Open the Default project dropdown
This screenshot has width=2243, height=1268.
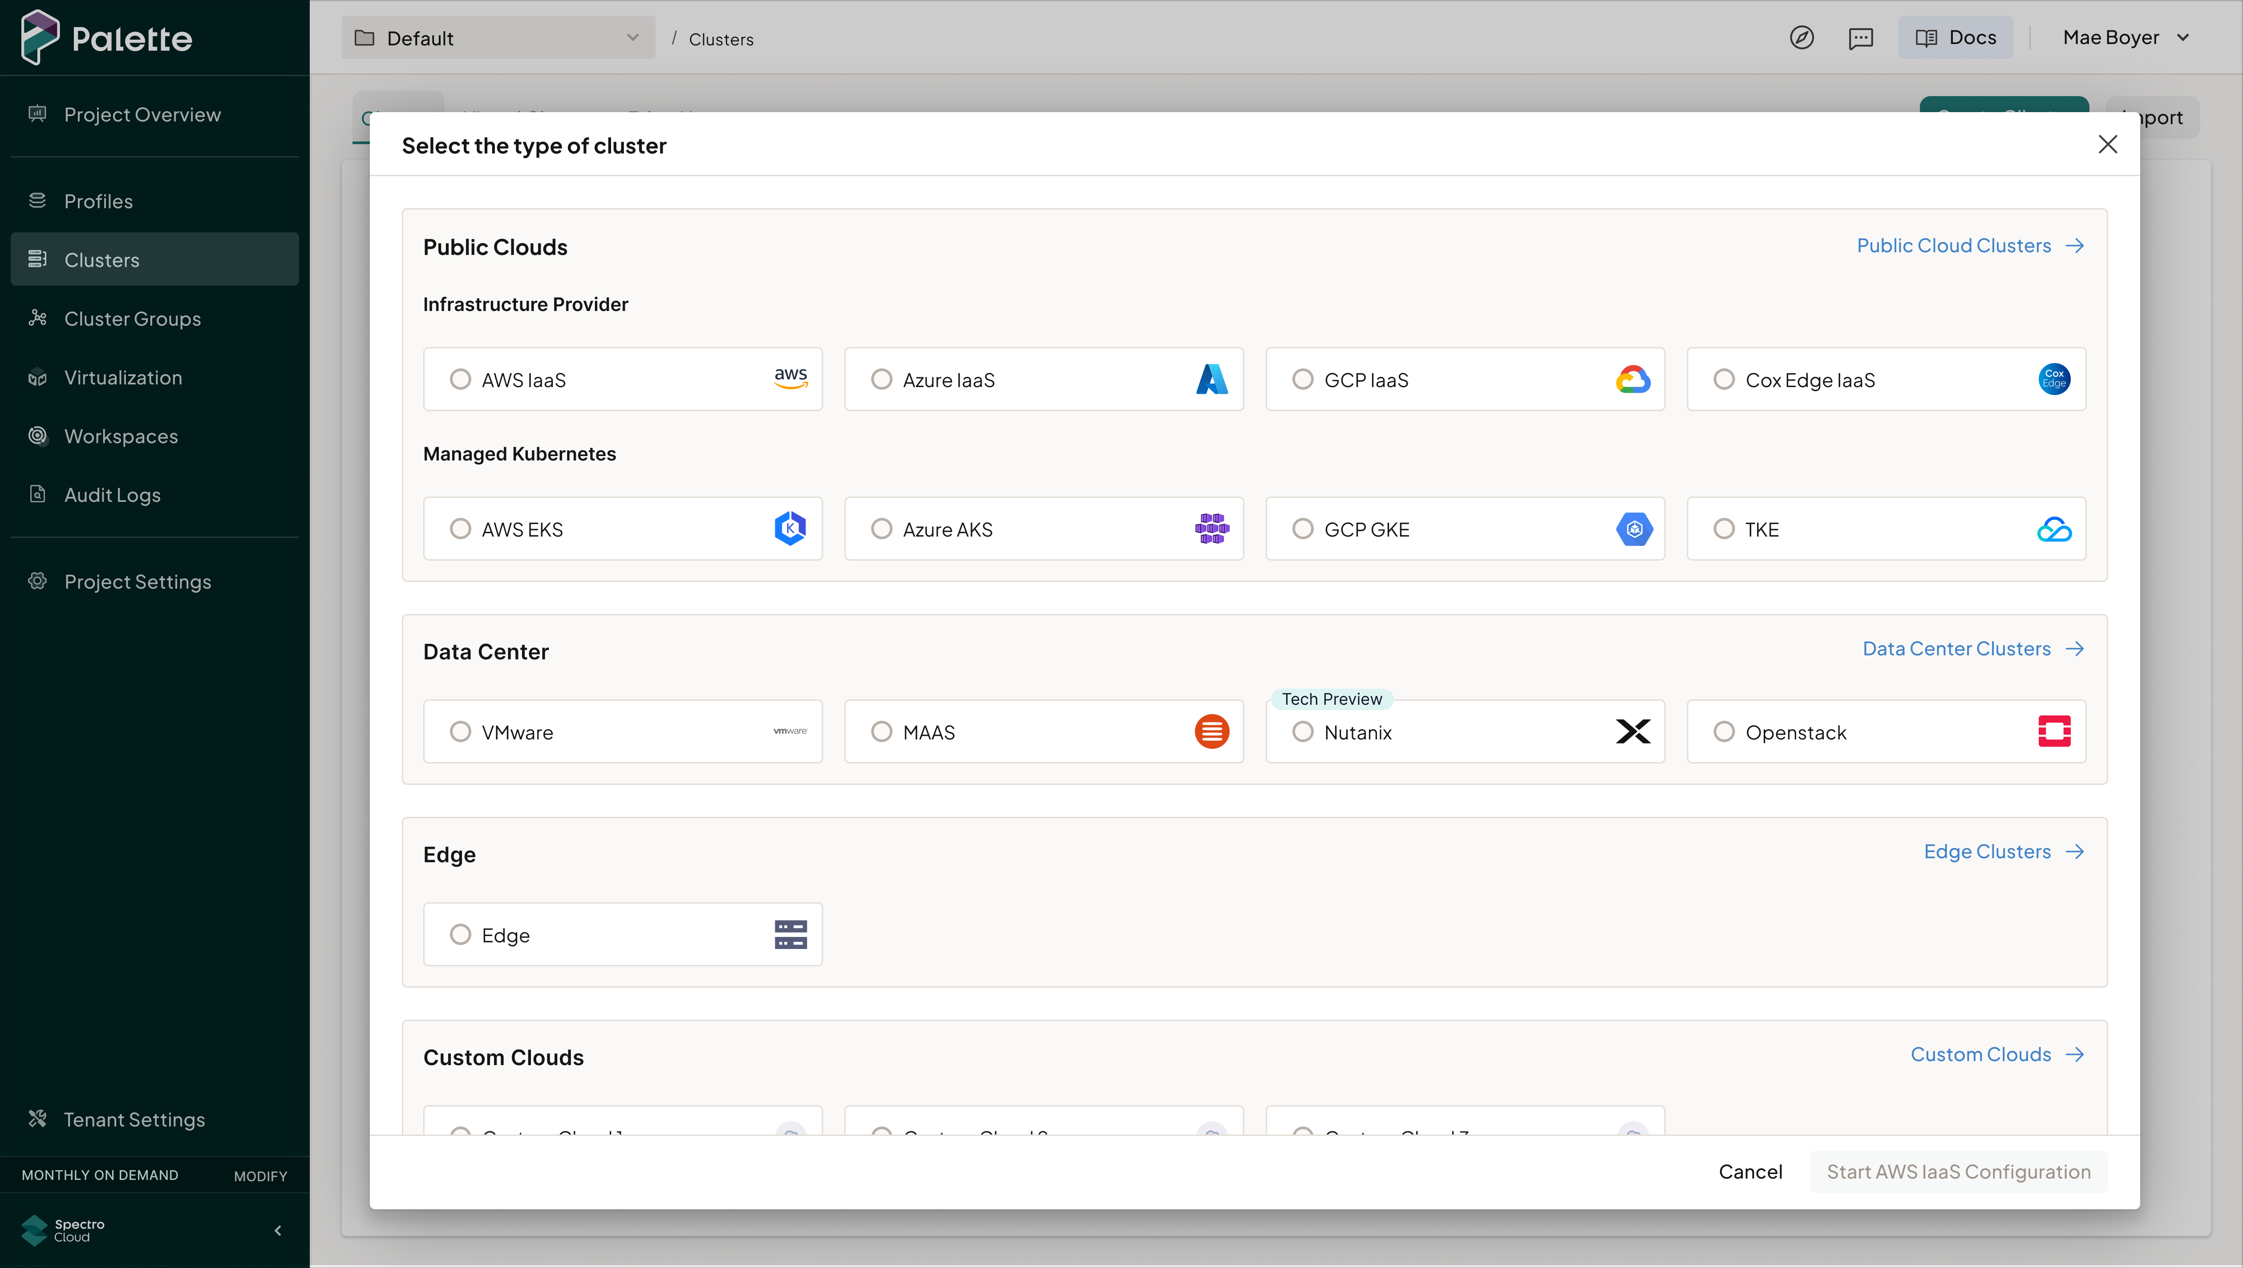tap(498, 37)
